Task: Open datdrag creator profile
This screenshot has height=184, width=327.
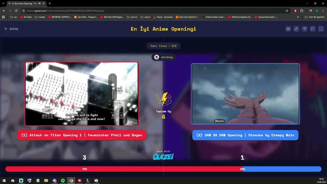Action: (163, 57)
